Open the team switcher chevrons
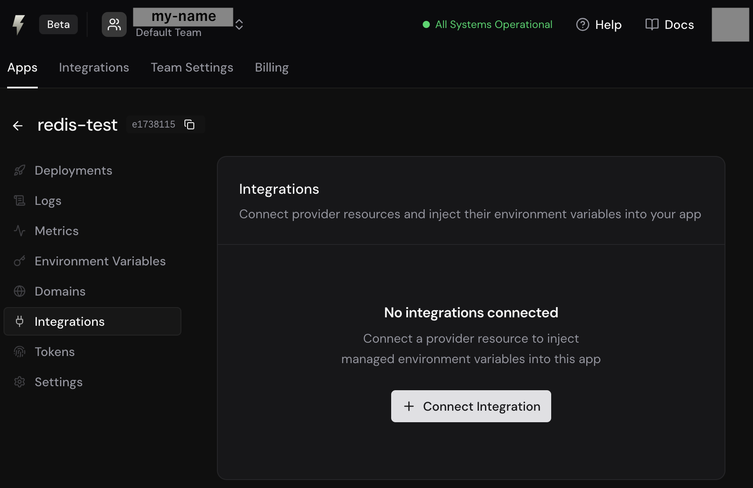The width and height of the screenshot is (753, 488). pos(239,24)
